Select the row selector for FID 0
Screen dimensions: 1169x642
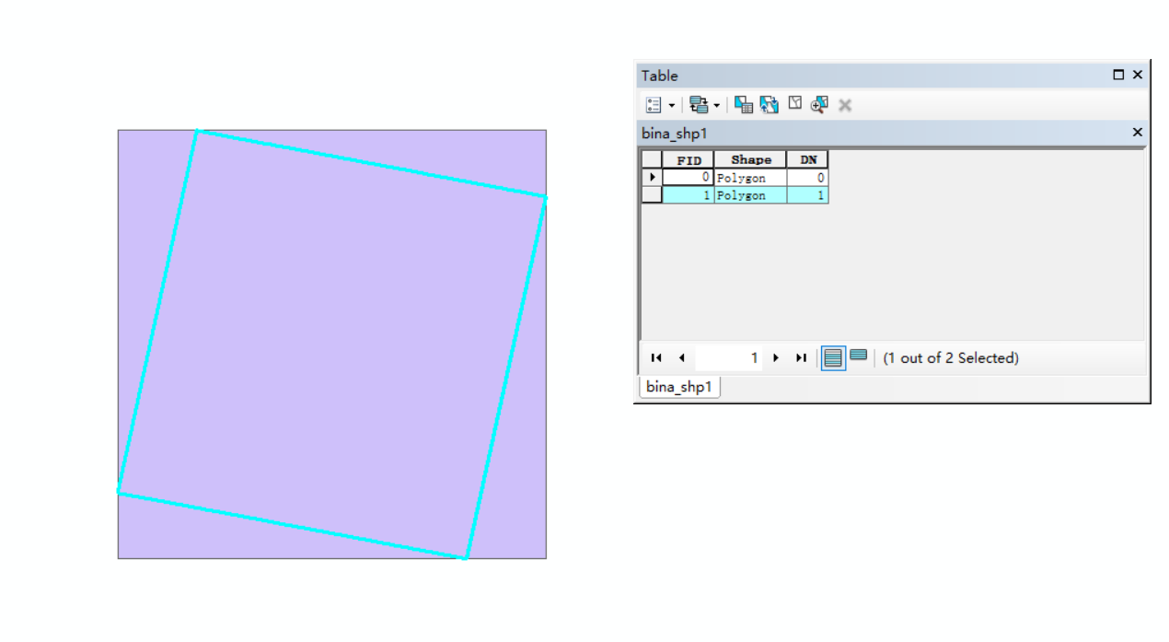pos(652,177)
